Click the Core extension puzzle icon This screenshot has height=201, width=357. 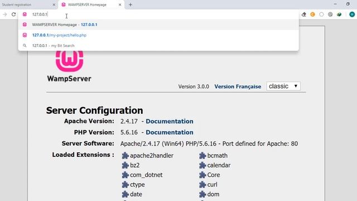pyautogui.click(x=202, y=175)
